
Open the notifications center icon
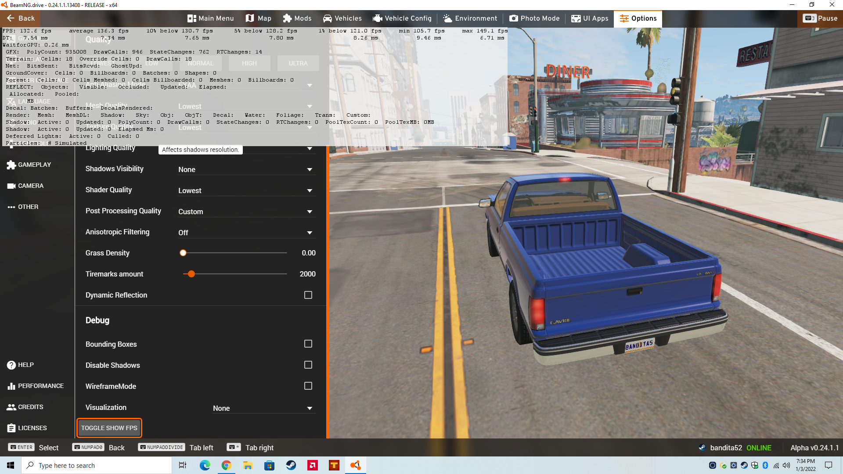[829, 465]
